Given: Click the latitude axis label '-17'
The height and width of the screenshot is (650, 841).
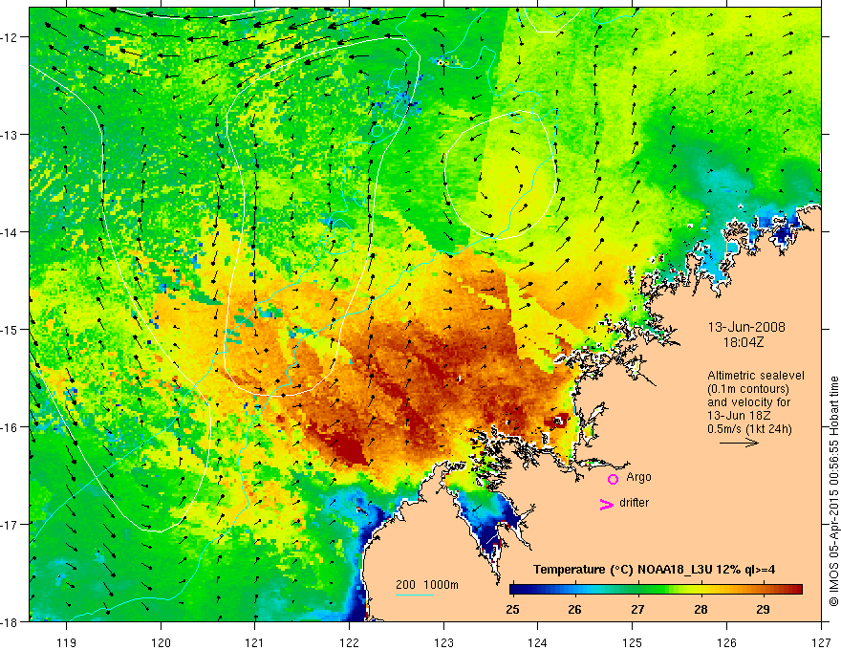Looking at the screenshot, I should pos(11,524).
